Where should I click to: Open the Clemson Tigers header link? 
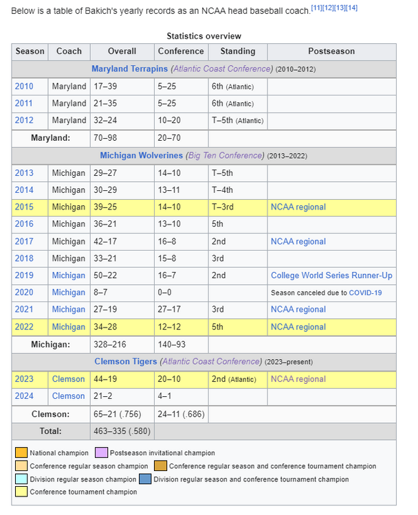(126, 362)
